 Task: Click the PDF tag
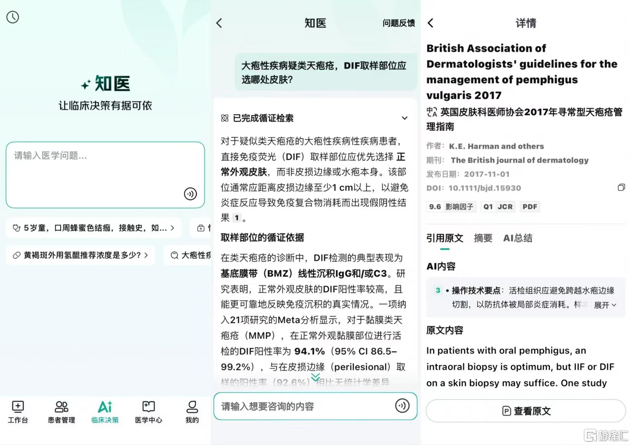click(x=529, y=207)
